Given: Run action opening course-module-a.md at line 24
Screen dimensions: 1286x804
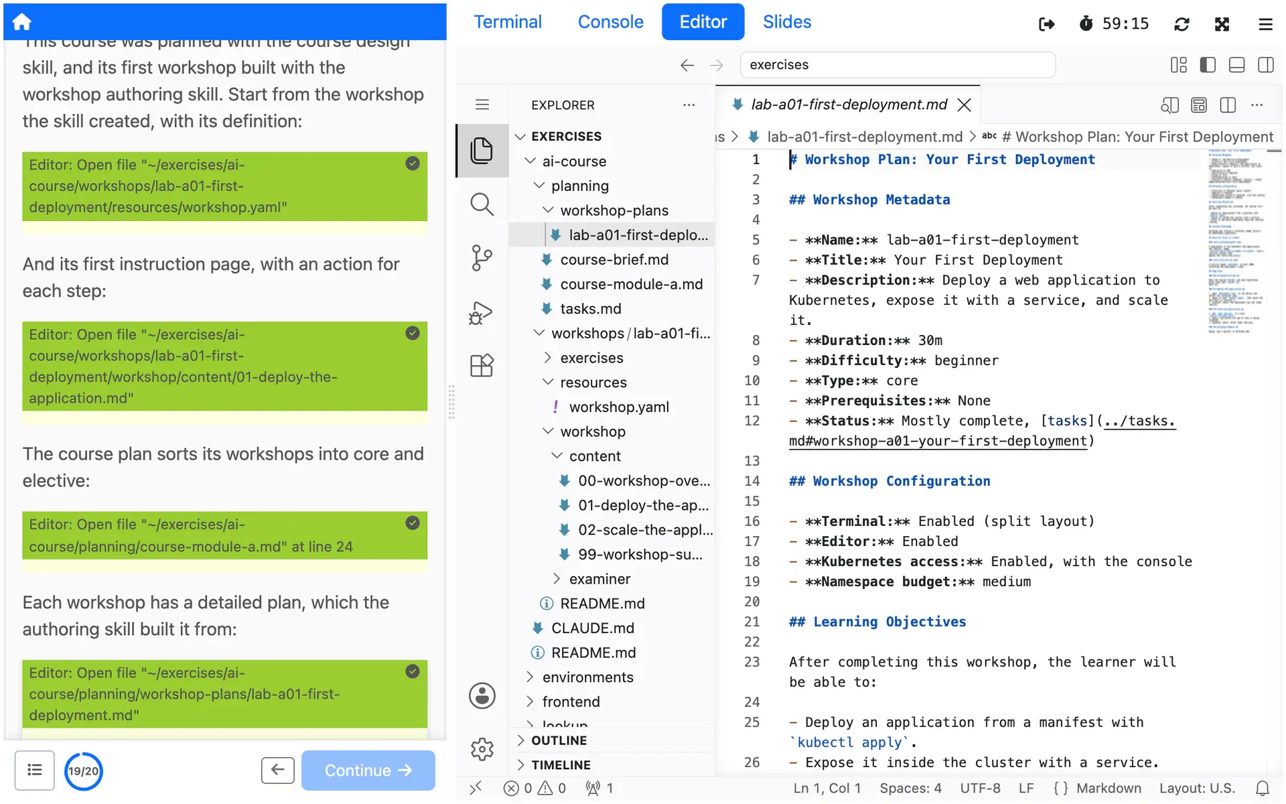Looking at the screenshot, I should (x=224, y=535).
